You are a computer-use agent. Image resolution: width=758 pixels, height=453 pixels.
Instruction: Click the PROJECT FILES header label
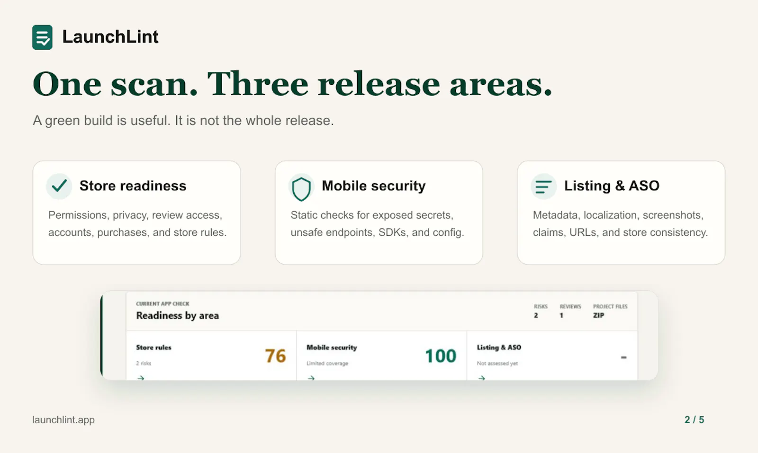coord(610,307)
